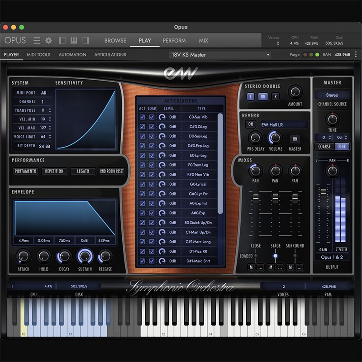
Task: Toggle the left sidebar panel icon
Action: coord(62,41)
